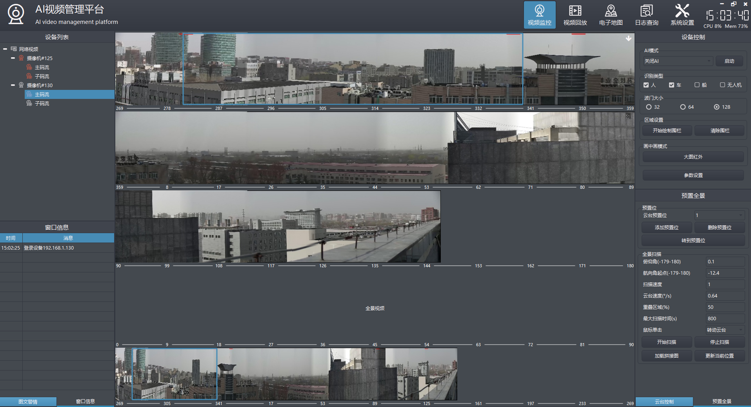Select the 32 波门大小 radio button

tap(649, 107)
